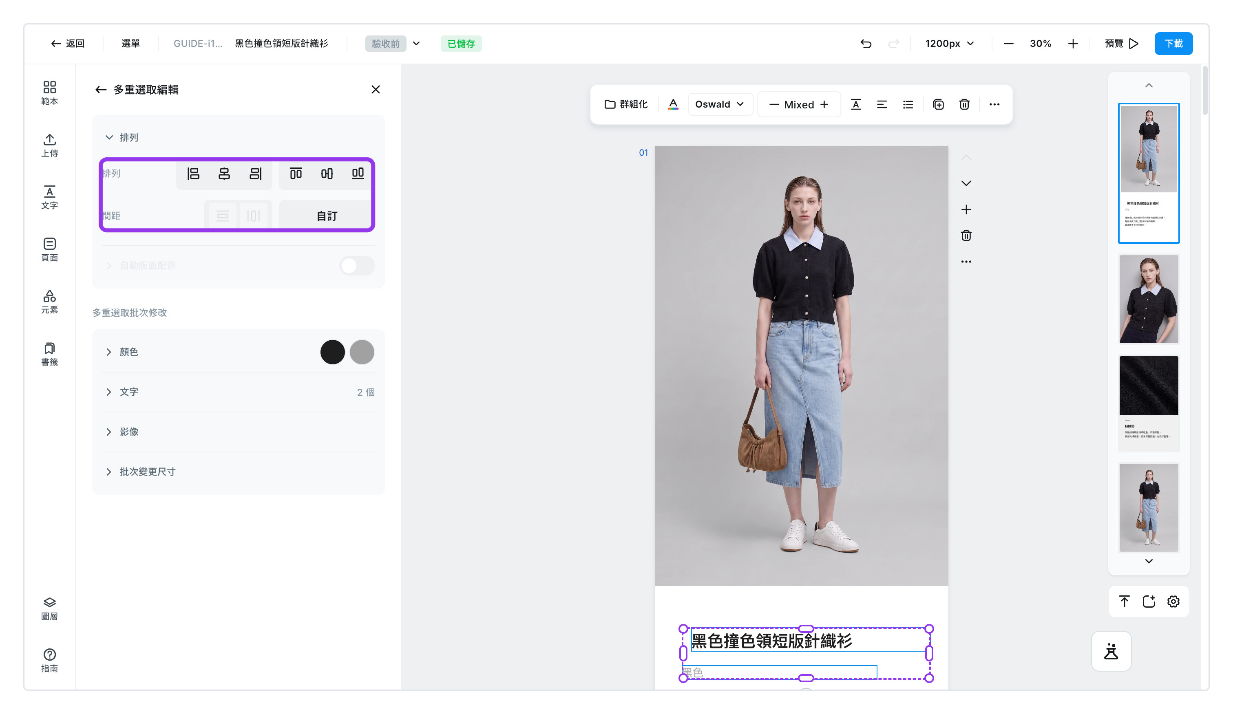Open the 選單 menu
The width and height of the screenshot is (1233, 714).
coord(130,44)
